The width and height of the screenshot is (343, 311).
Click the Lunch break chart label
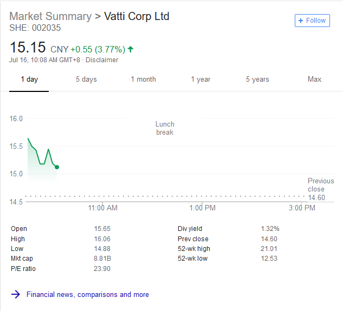click(x=165, y=128)
